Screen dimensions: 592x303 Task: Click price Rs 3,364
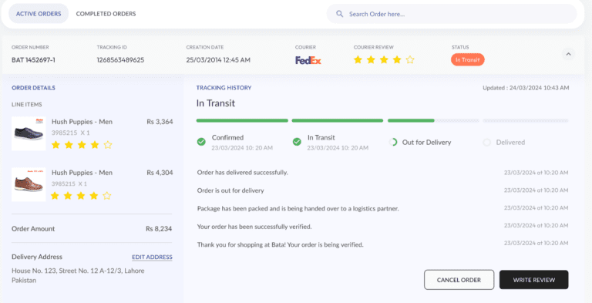[160, 122]
